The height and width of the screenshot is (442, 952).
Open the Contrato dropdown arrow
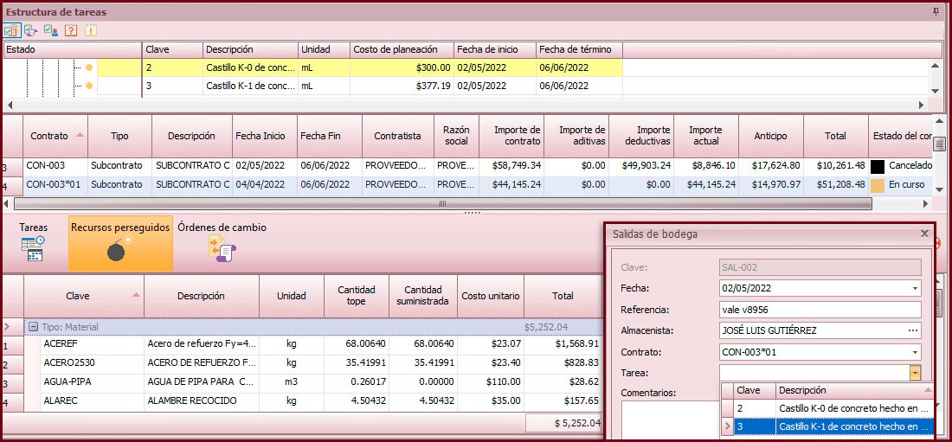tap(915, 352)
